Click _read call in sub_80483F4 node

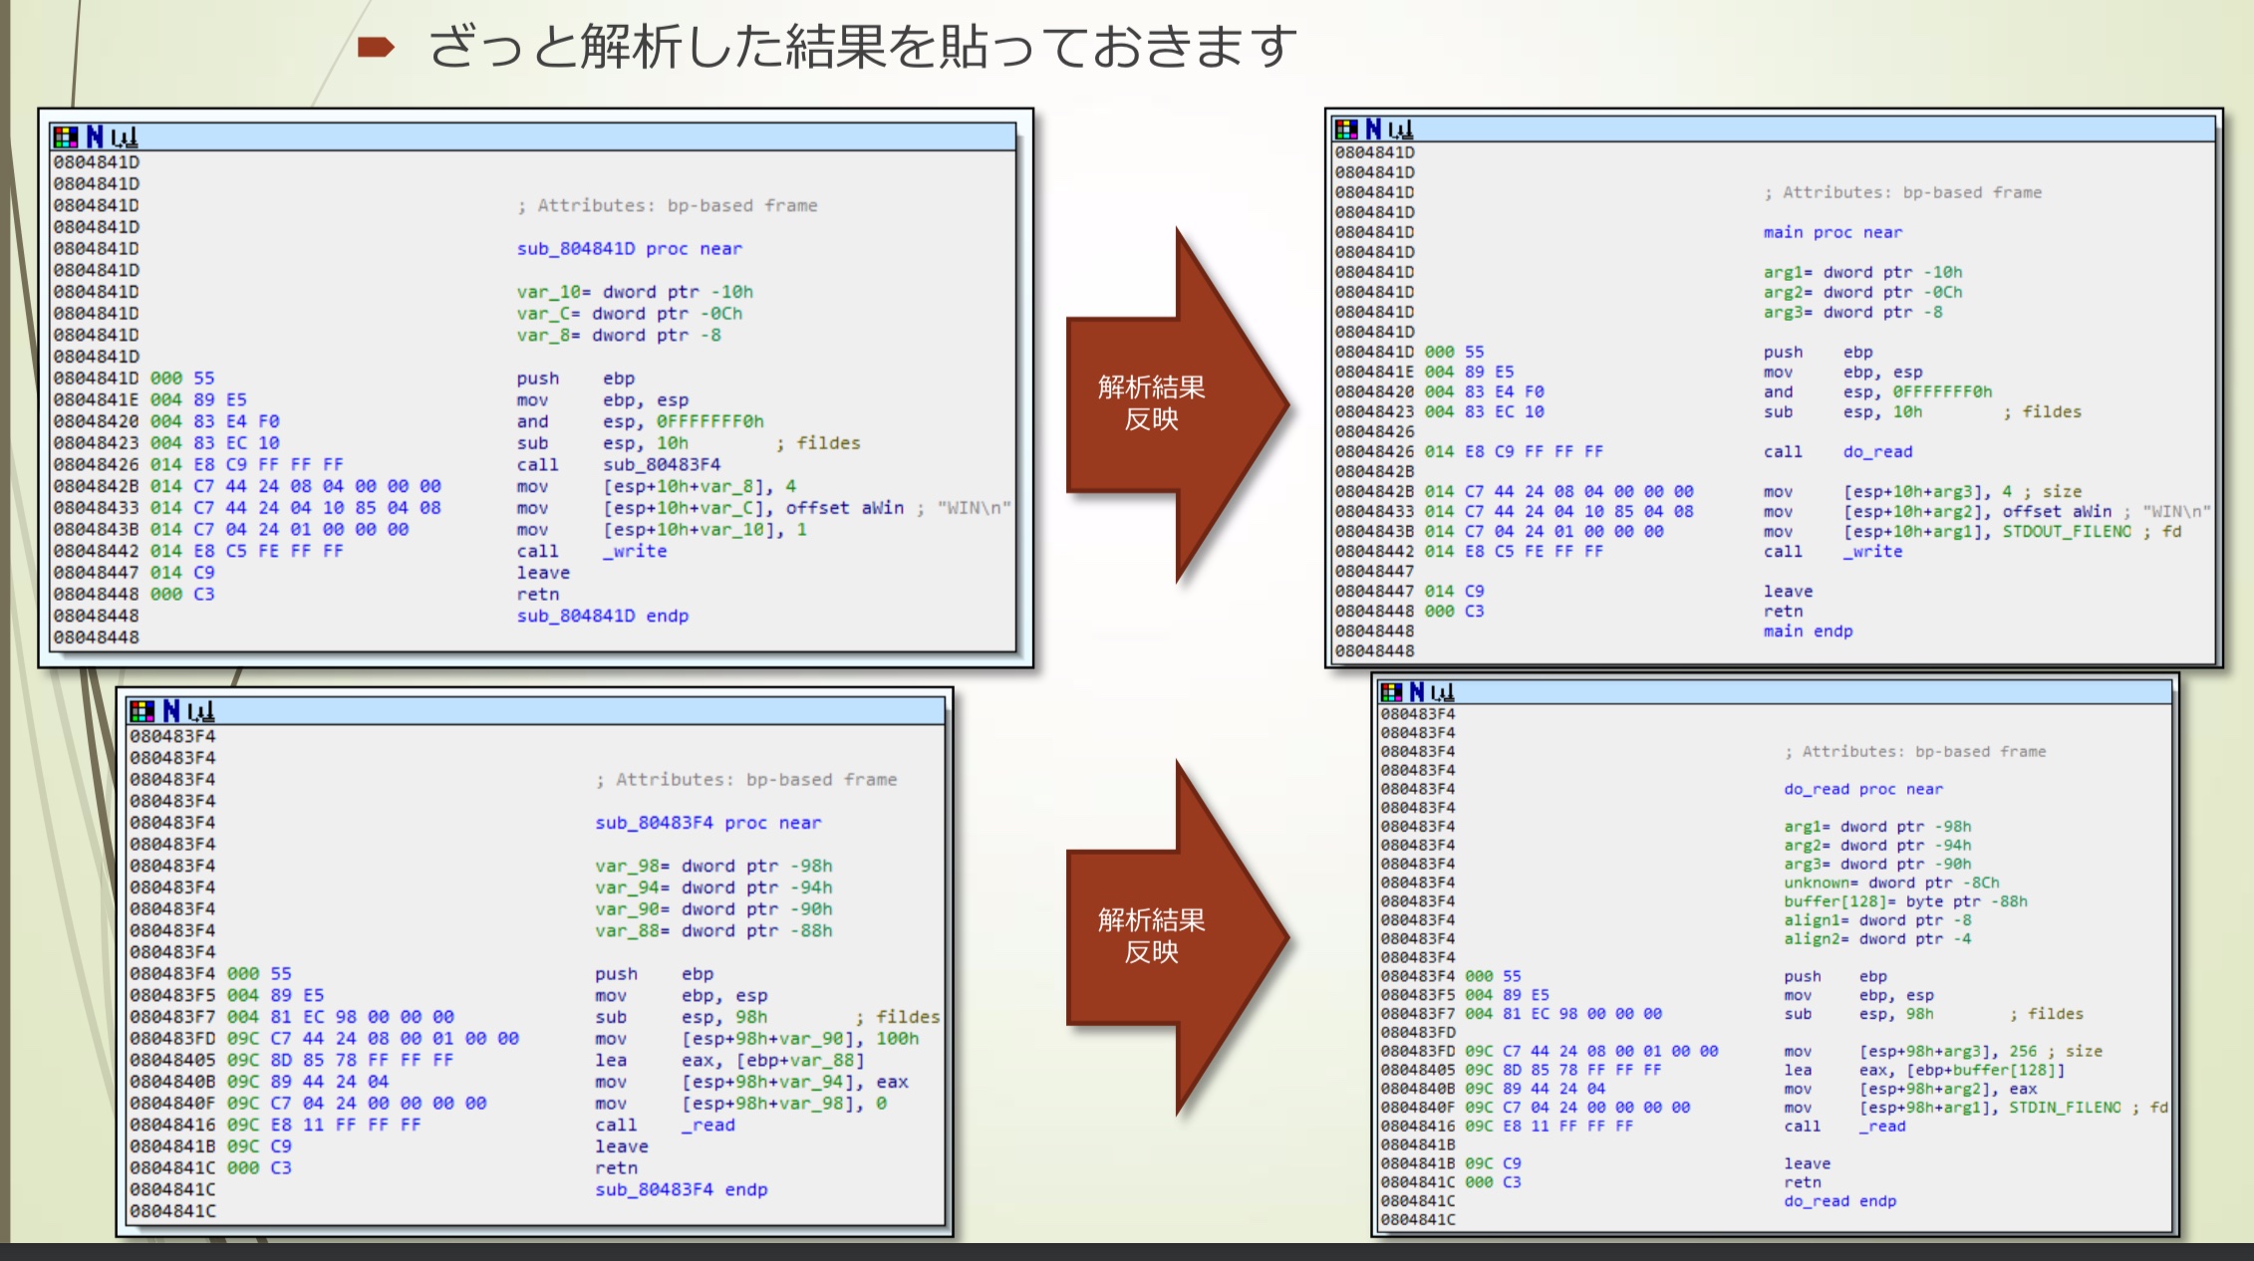point(707,1125)
